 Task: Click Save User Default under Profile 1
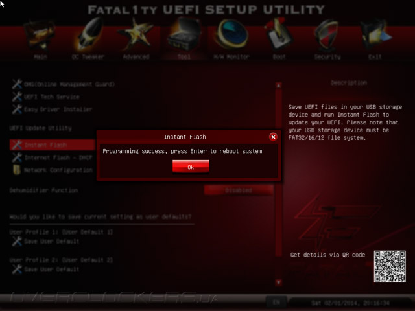[52, 242]
